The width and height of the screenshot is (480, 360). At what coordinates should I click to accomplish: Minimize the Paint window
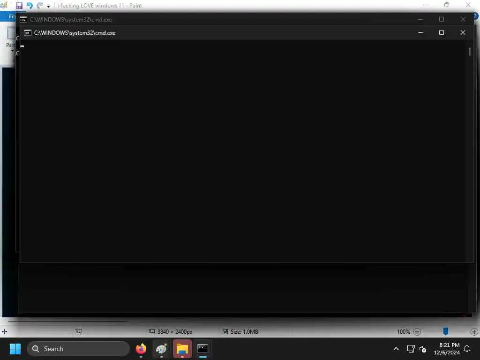426,5
